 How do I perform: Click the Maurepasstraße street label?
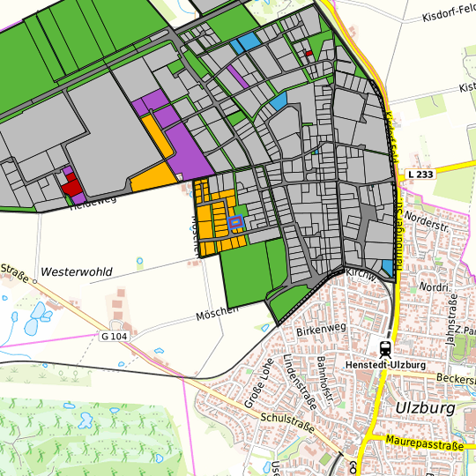click(424, 443)
